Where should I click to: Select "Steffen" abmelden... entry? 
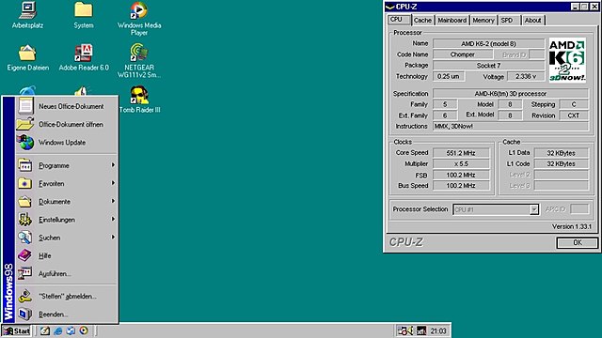click(x=67, y=296)
